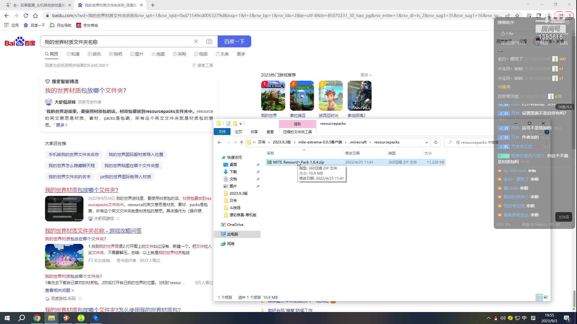Expand chevron after .minecraft in address path
The image size is (577, 324).
[x=370, y=142]
